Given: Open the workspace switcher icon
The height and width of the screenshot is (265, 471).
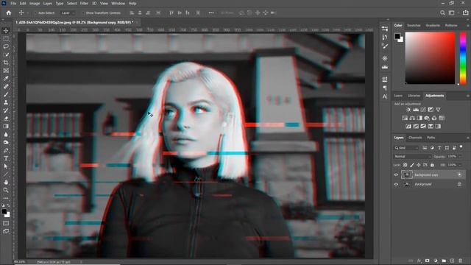Looking at the screenshot, I should coord(451,13).
